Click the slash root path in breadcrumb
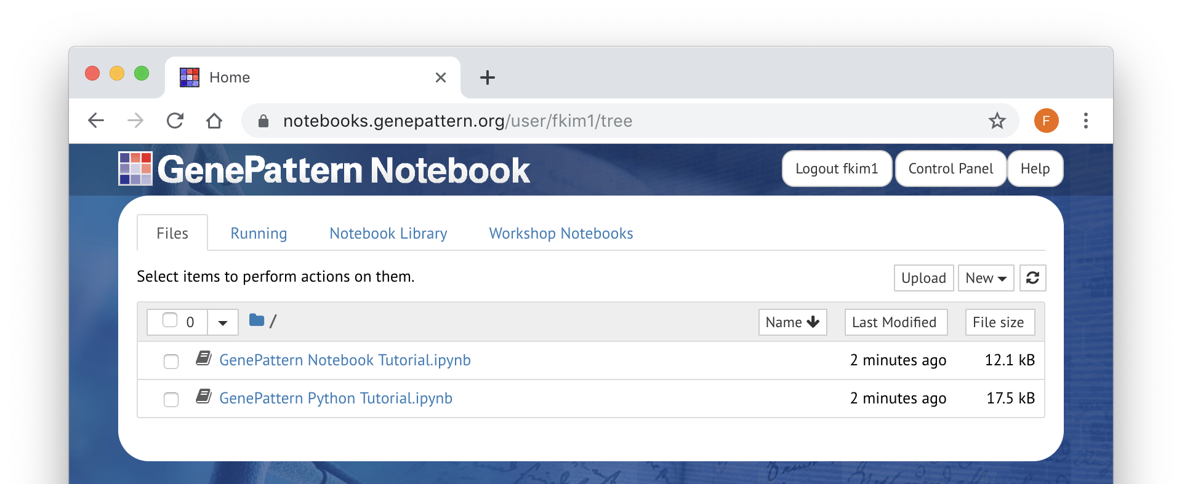Screen dimensions: 1182x484 click(x=273, y=321)
